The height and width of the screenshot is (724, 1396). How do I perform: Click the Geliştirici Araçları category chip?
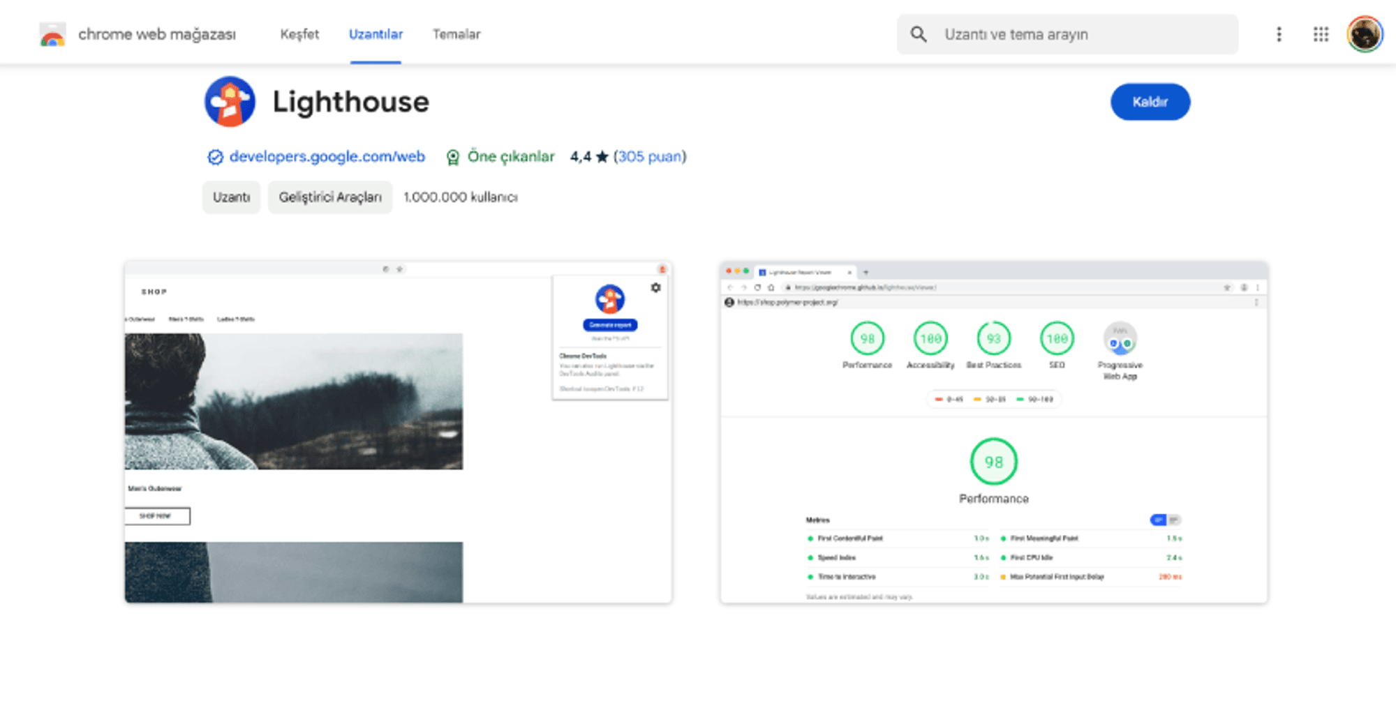[330, 197]
